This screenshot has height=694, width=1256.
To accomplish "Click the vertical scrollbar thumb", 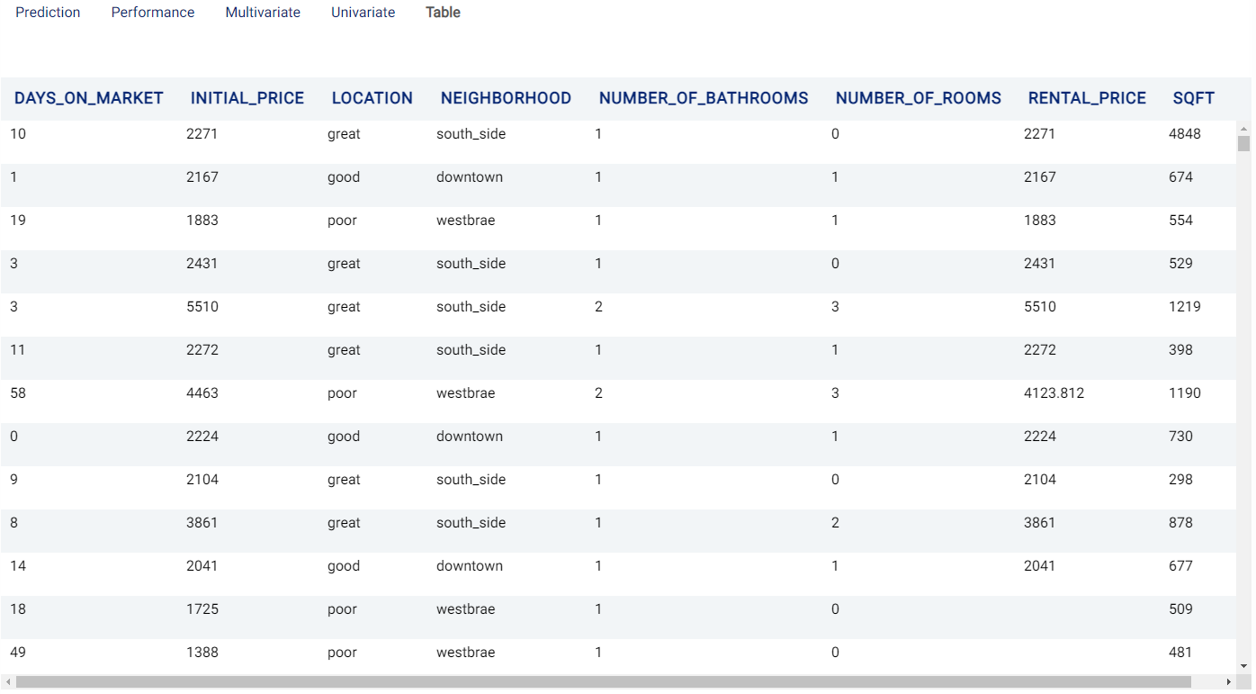I will point(1244,143).
